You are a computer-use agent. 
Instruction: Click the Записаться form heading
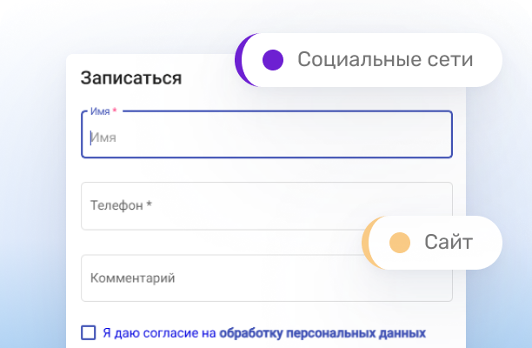[x=131, y=77]
